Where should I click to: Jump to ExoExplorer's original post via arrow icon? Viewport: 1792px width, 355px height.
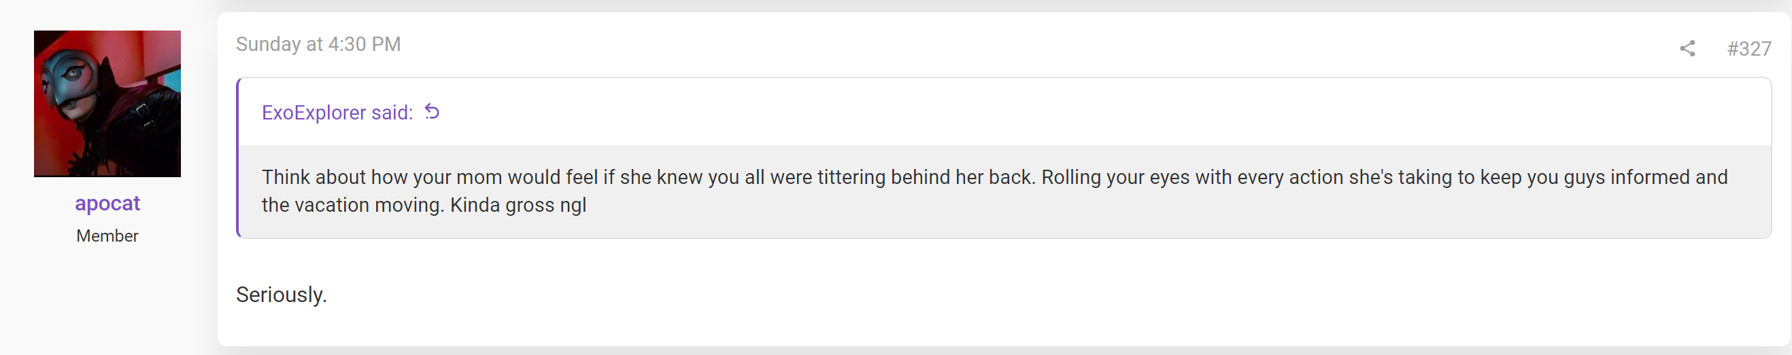click(432, 112)
